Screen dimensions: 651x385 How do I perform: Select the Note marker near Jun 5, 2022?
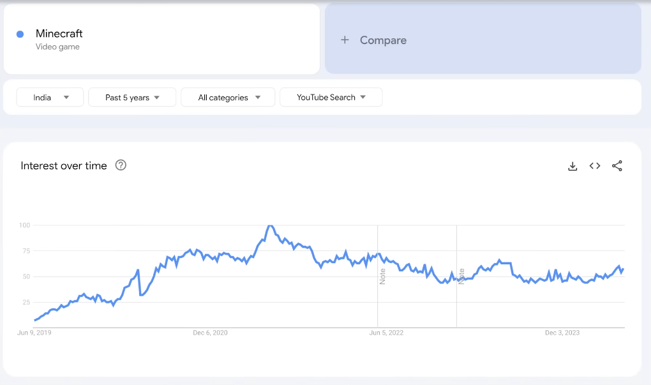point(382,276)
